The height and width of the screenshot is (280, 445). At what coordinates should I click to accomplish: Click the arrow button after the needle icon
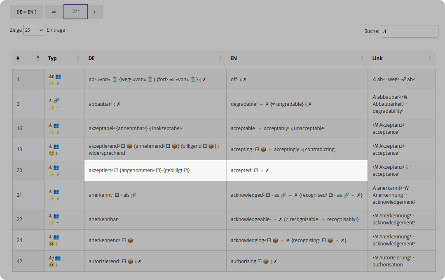[94, 12]
